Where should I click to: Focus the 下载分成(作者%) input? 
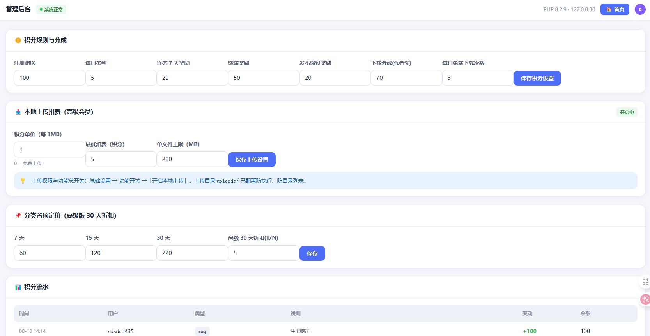[406, 78]
